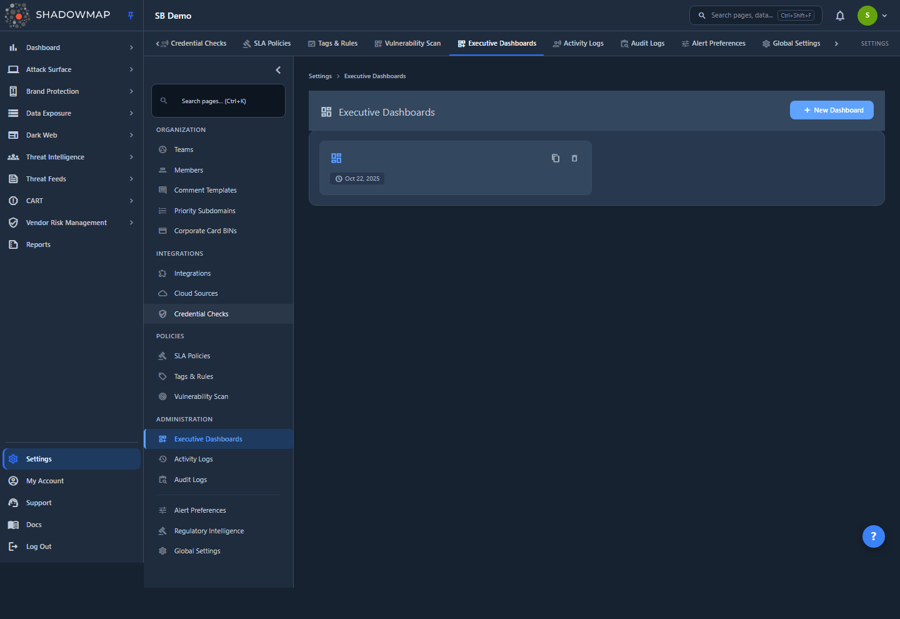Click the Support headset icon

pyautogui.click(x=13, y=503)
